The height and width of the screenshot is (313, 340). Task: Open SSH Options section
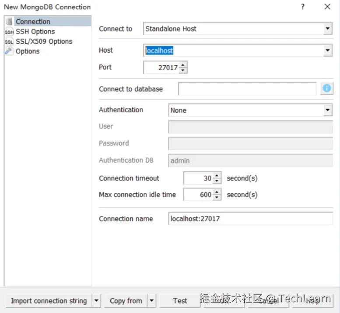35,32
